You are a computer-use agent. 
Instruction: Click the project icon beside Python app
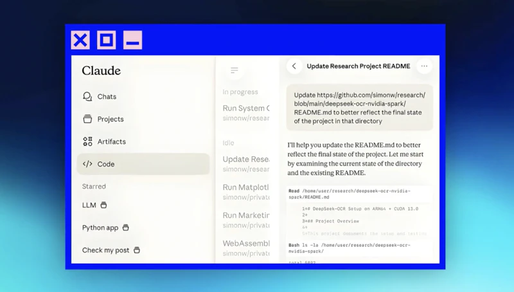125,228
